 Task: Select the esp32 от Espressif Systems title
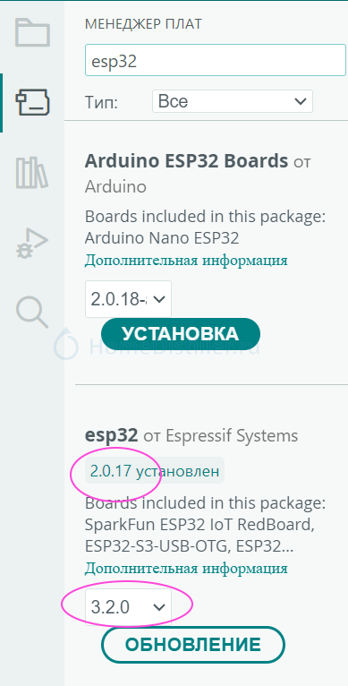191,436
